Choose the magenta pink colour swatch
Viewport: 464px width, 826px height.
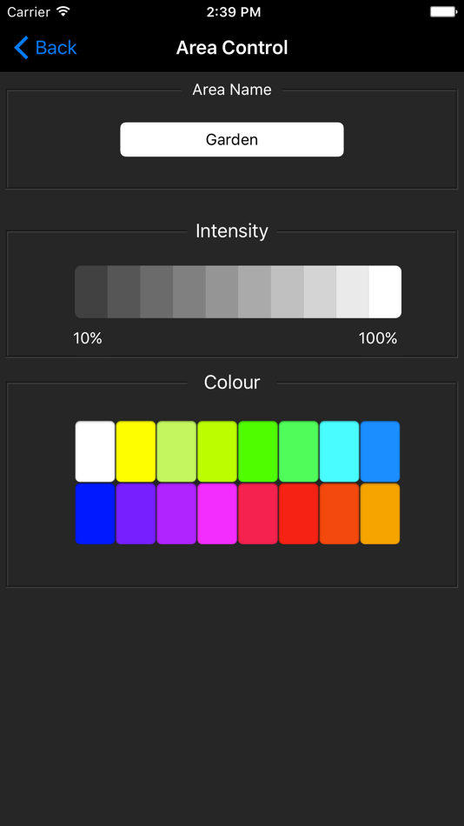[x=217, y=514]
